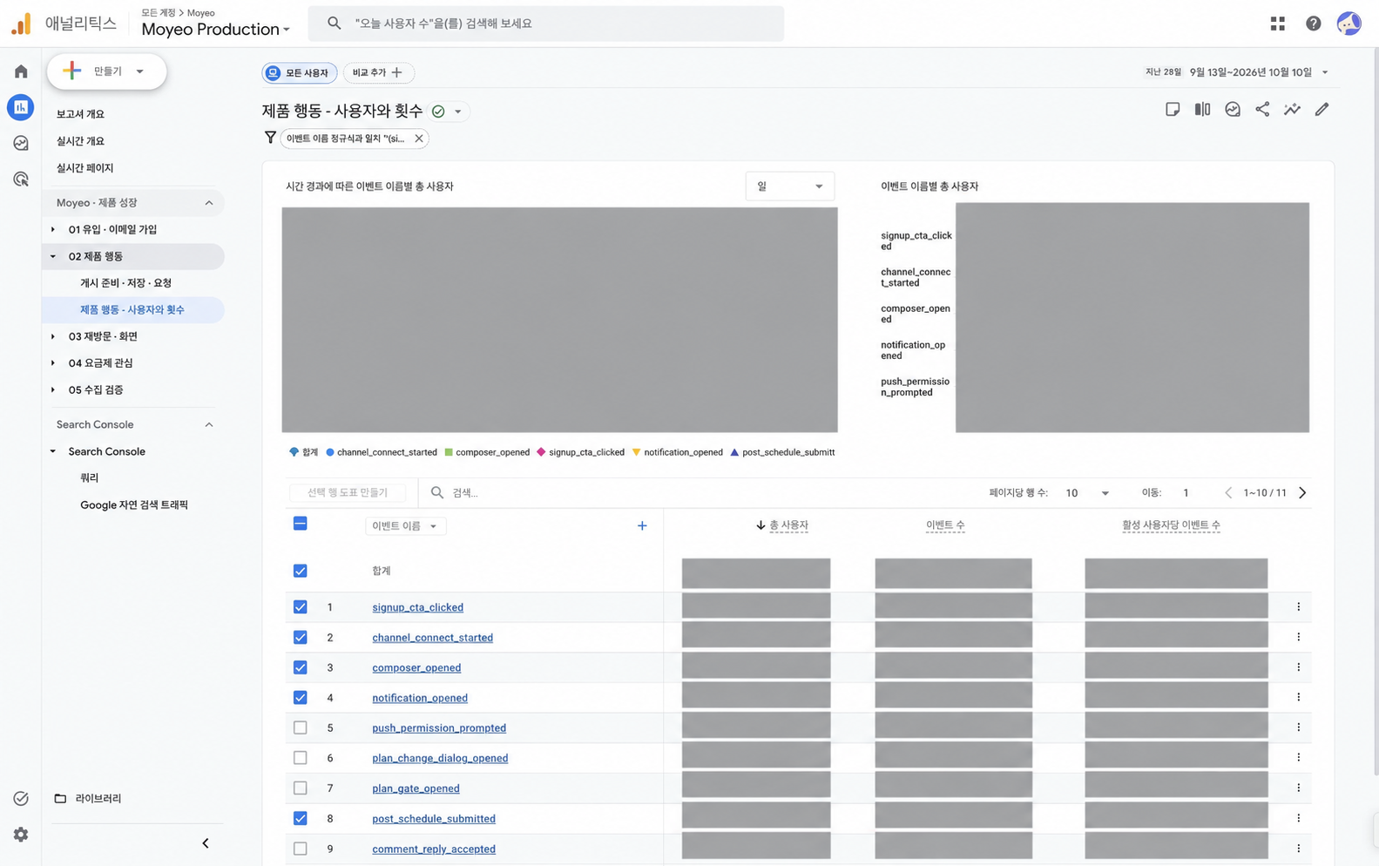1379x866 pixels.
Task: Open the Admin settings gear icon
Action: coord(21,835)
